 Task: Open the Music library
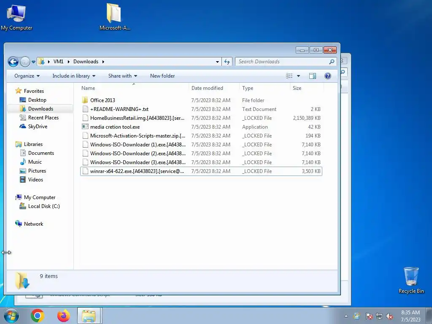tap(35, 162)
